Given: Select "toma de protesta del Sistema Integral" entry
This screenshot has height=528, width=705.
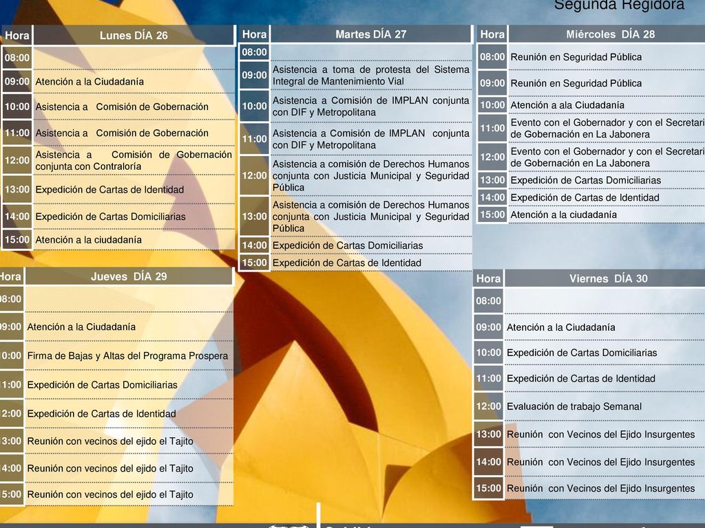Looking at the screenshot, I should [371, 76].
